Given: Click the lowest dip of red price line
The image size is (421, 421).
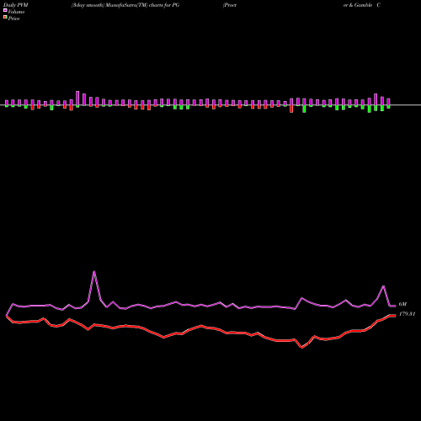Looking at the screenshot, I should coord(301,348).
